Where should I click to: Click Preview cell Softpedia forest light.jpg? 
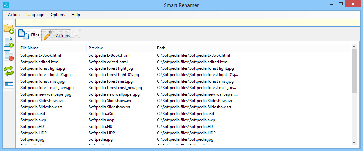pyautogui.click(x=111, y=68)
